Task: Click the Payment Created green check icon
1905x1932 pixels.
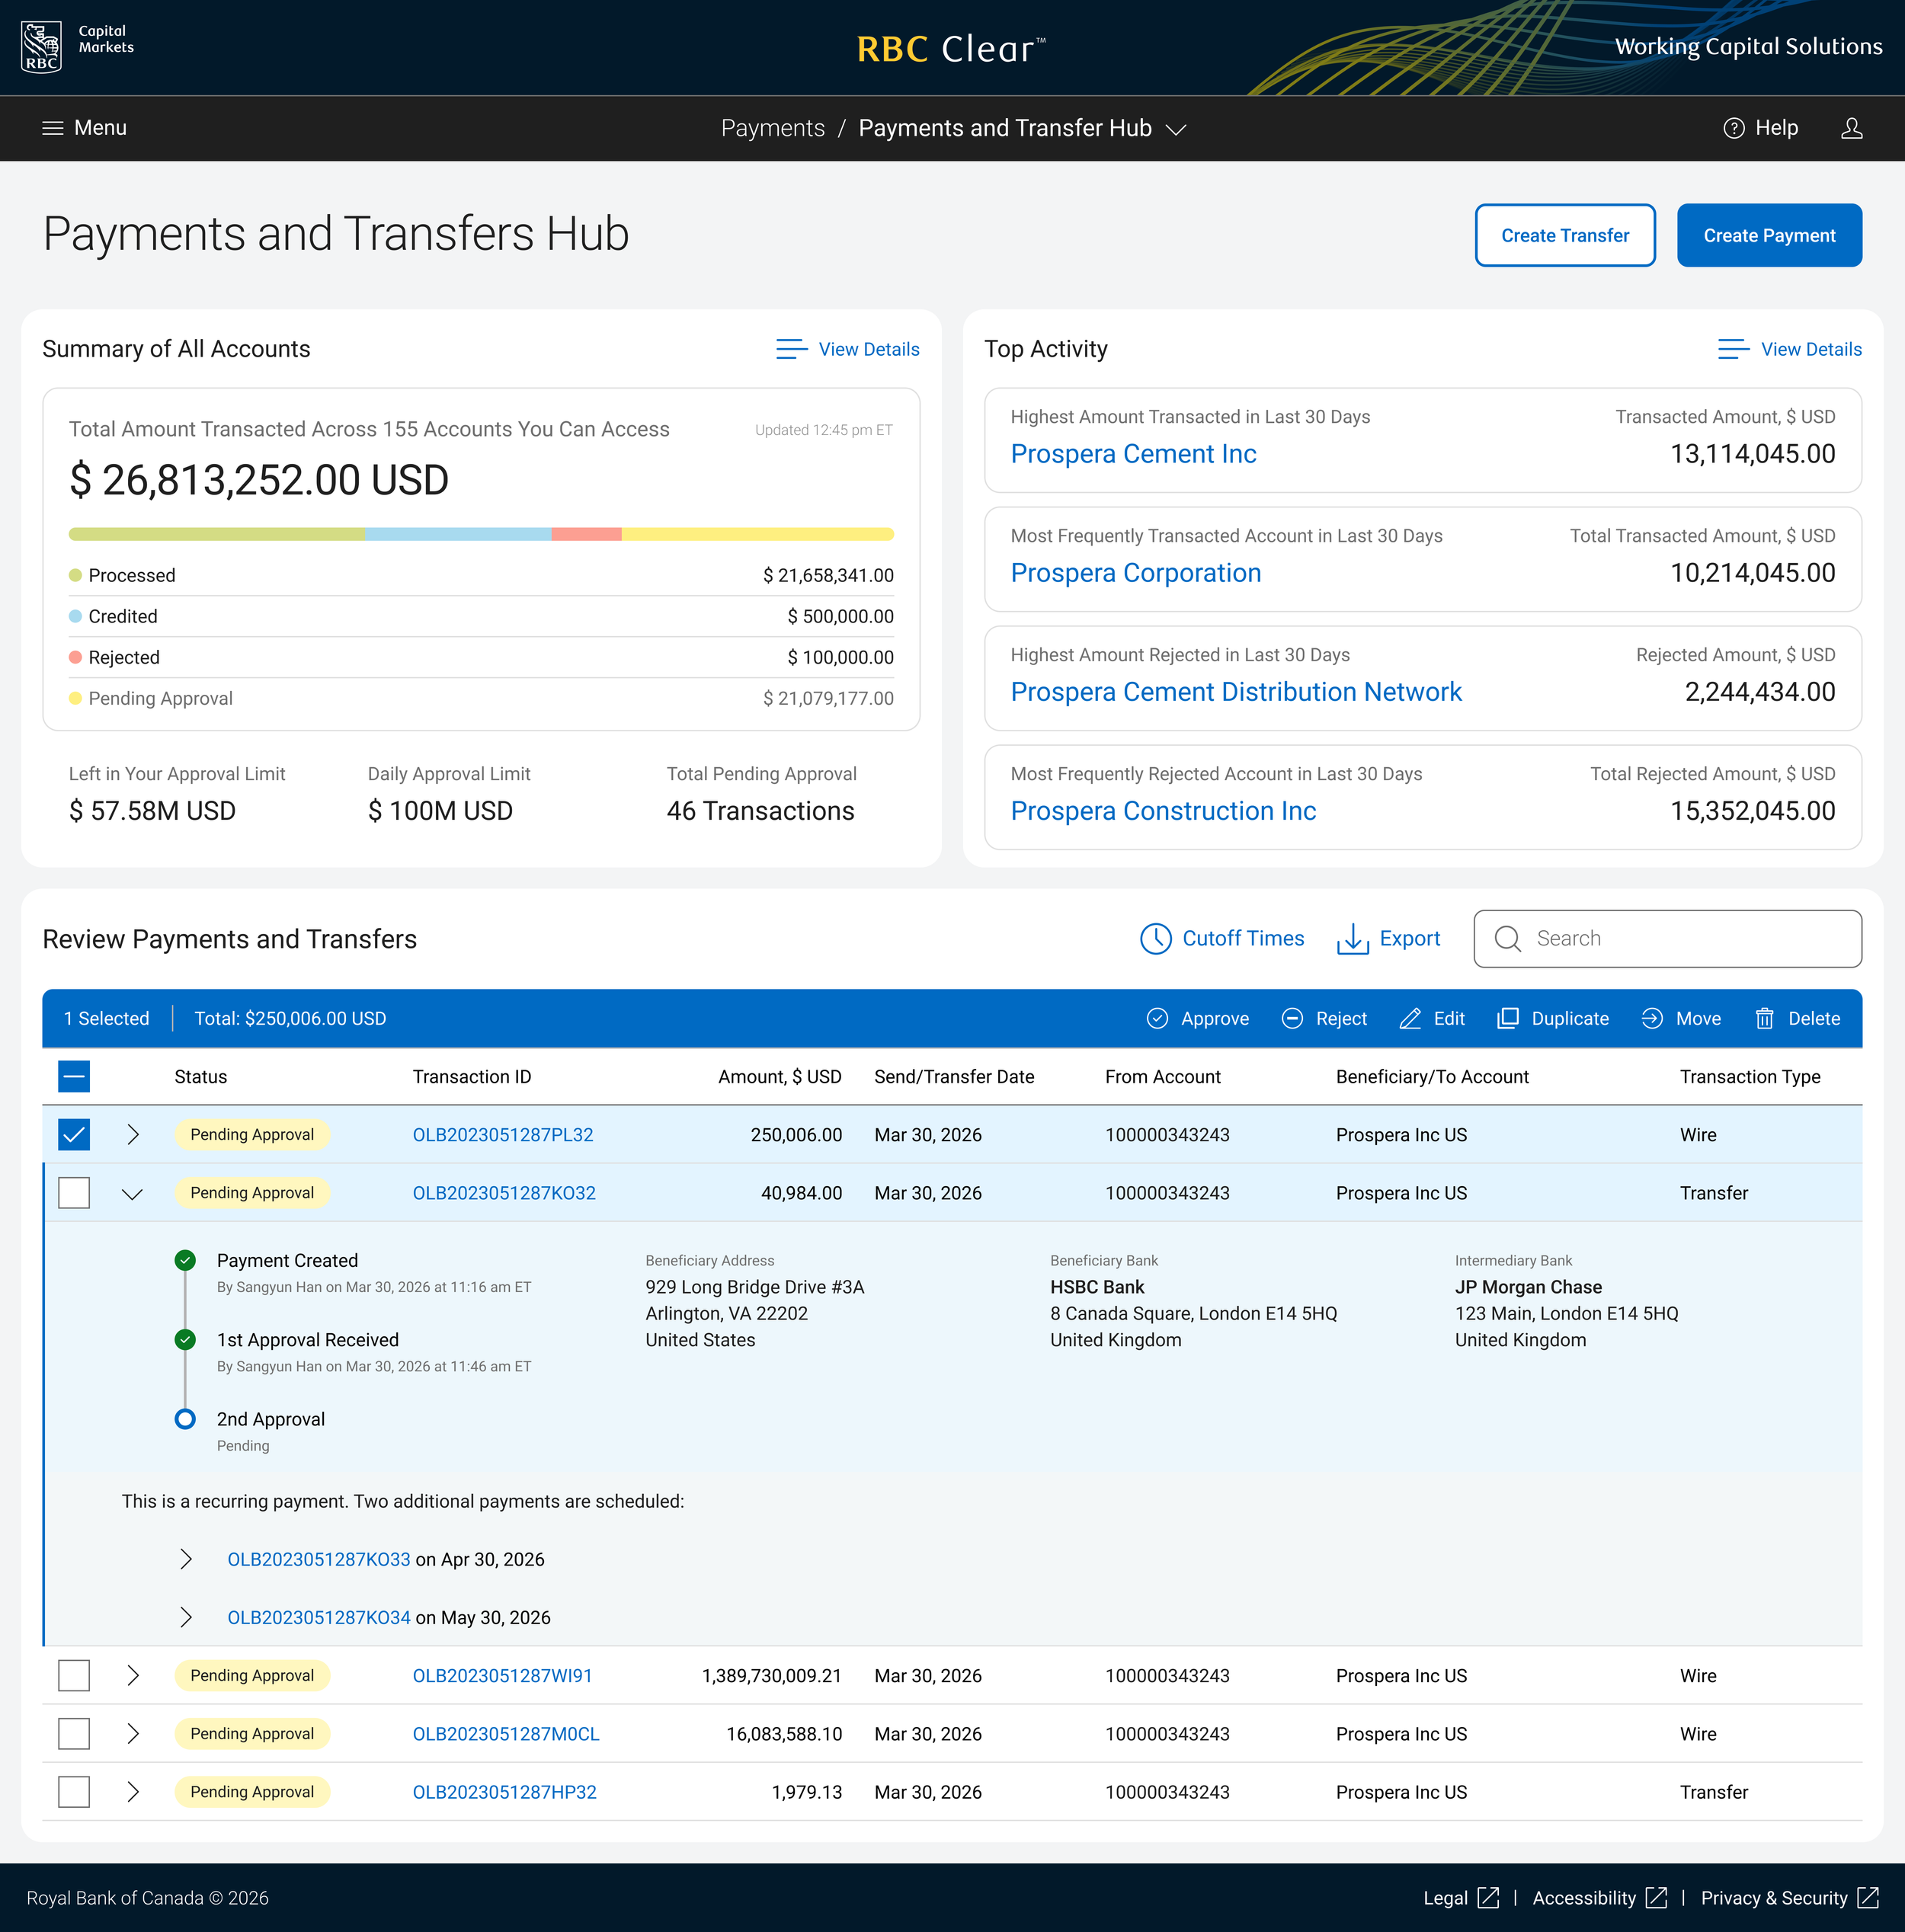Action: pos(185,1260)
